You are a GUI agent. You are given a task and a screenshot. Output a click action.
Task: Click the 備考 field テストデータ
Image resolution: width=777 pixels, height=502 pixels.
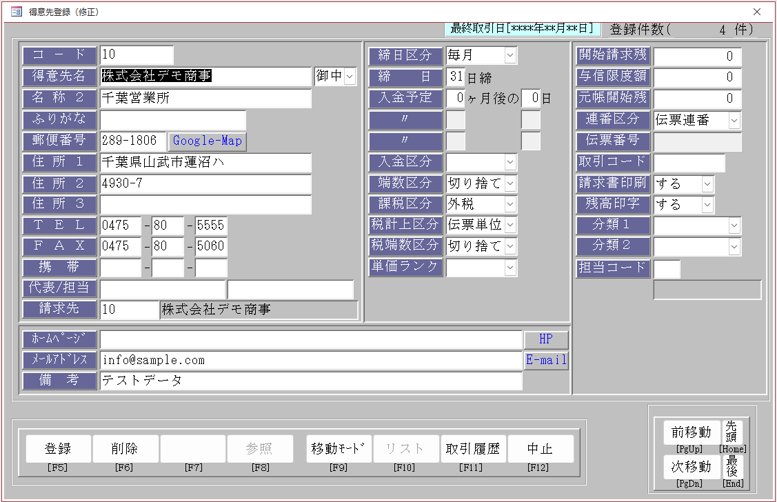pyautogui.click(x=311, y=381)
